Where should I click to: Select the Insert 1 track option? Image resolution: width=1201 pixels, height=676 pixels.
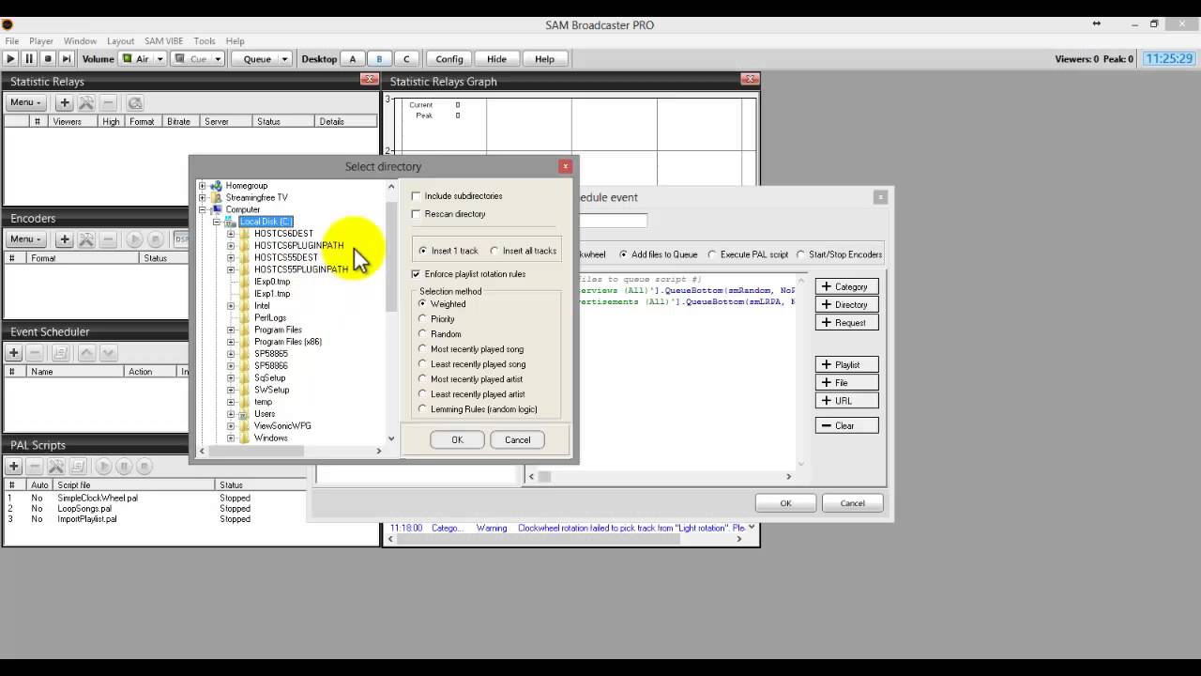click(423, 251)
